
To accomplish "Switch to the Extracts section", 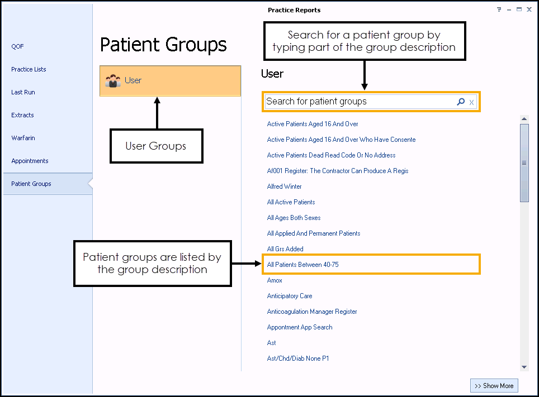I will click(22, 115).
